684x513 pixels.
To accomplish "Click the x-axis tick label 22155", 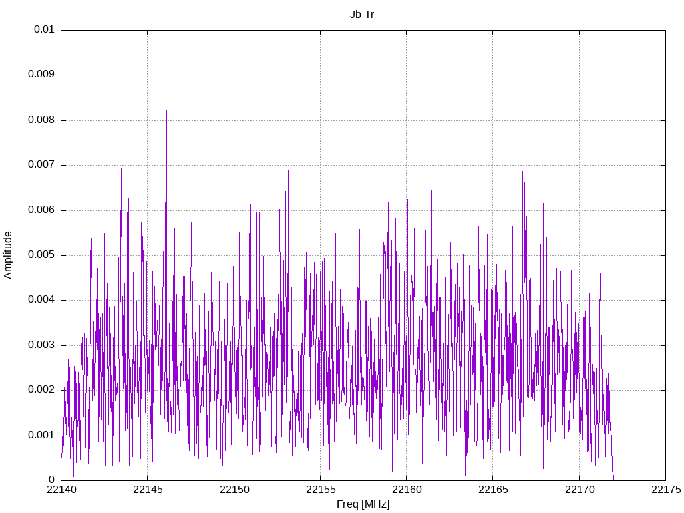I will (321, 490).
